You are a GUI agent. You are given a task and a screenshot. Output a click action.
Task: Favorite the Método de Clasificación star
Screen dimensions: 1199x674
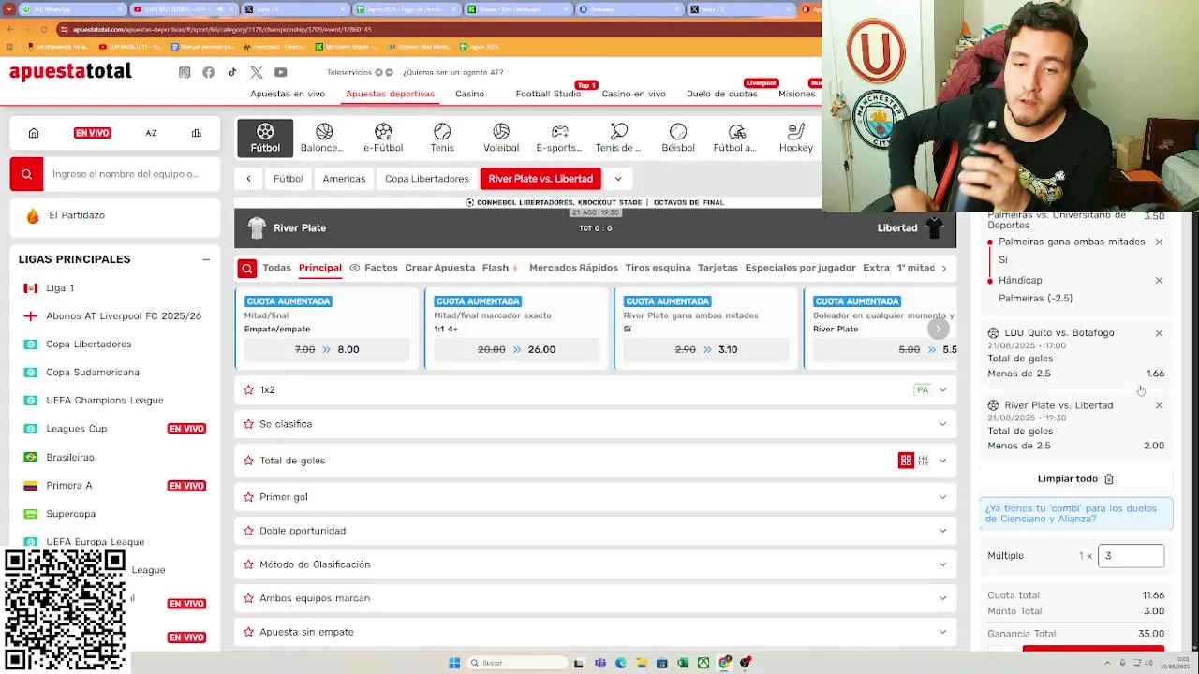tap(248, 564)
